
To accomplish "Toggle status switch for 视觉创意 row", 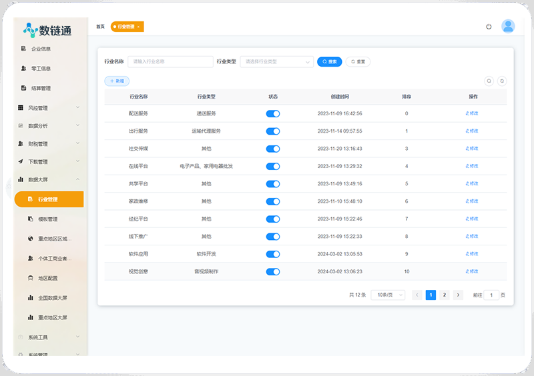I will click(272, 272).
